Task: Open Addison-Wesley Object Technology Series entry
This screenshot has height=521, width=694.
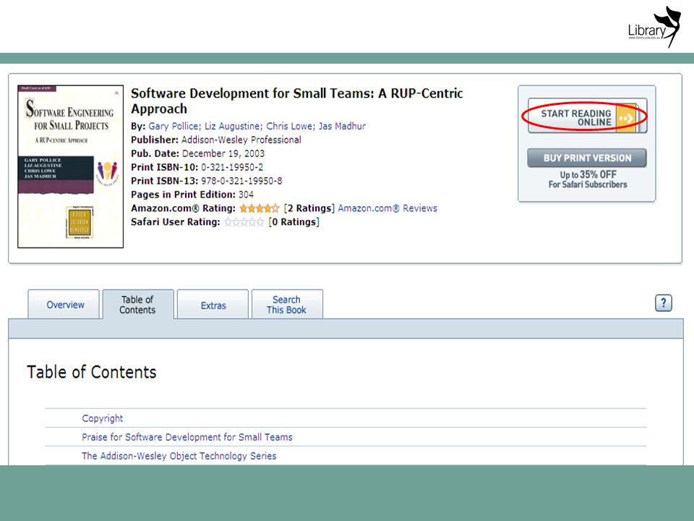Action: [179, 456]
